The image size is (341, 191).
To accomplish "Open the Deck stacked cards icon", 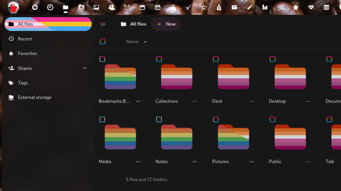I will coord(173,7).
